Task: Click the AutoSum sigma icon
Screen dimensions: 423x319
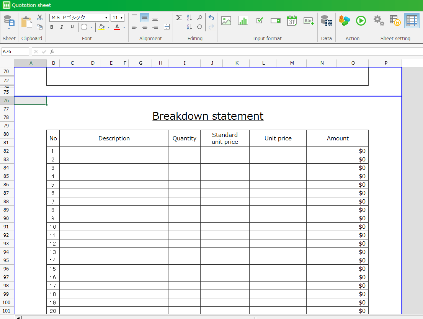Action: (179, 18)
